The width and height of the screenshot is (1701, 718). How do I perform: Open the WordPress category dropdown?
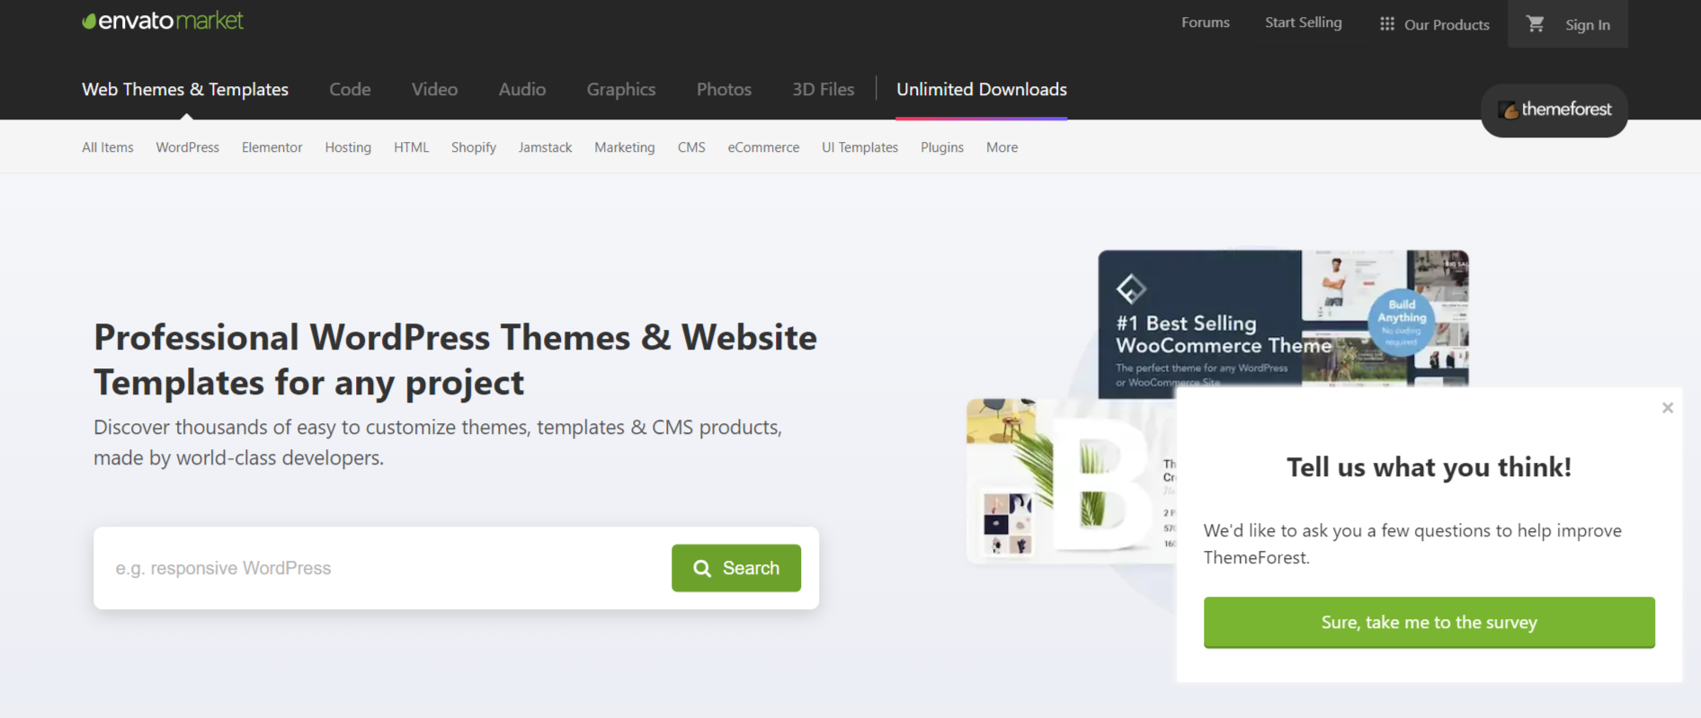(x=187, y=147)
